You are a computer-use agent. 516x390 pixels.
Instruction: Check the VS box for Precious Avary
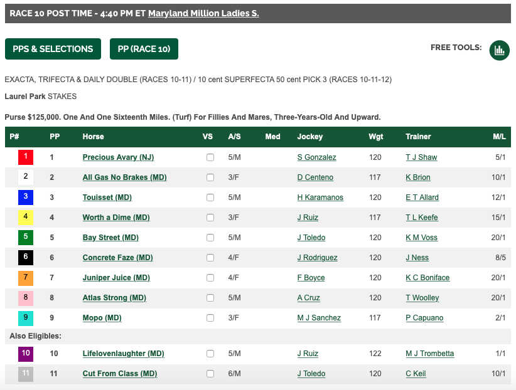click(210, 157)
